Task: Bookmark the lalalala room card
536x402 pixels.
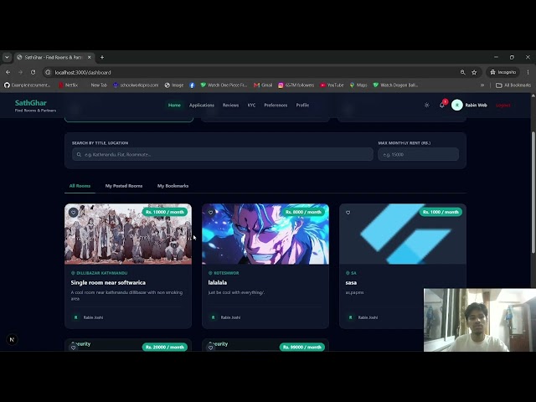Action: (x=210, y=212)
